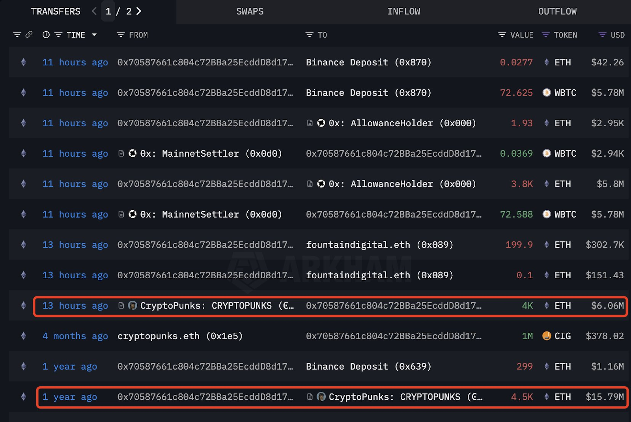Open cryptopunks.eth (0x1e5) sender link
This screenshot has height=422, width=631.
pos(180,336)
